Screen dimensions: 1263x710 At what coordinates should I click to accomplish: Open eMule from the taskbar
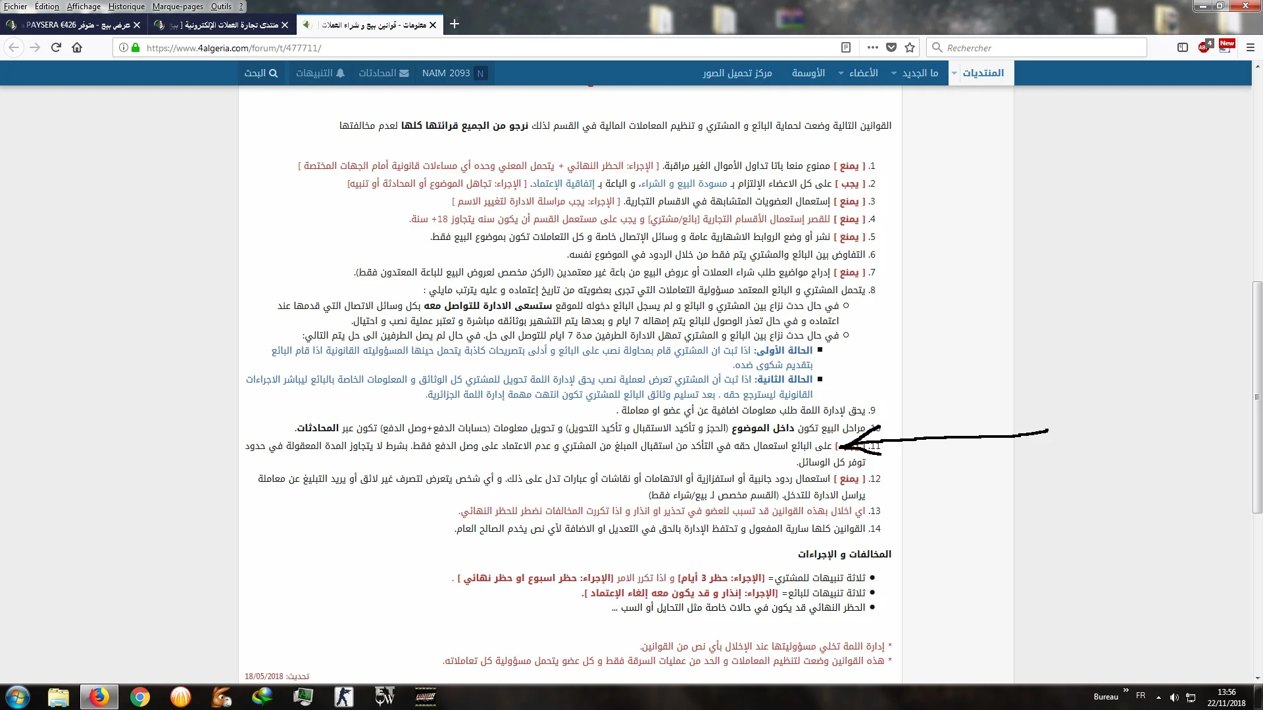tap(220, 697)
